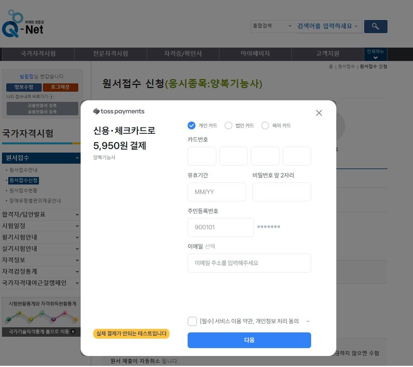Enable the 필수 service terms agreement checkbox
The height and width of the screenshot is (367, 413).
coord(192,321)
